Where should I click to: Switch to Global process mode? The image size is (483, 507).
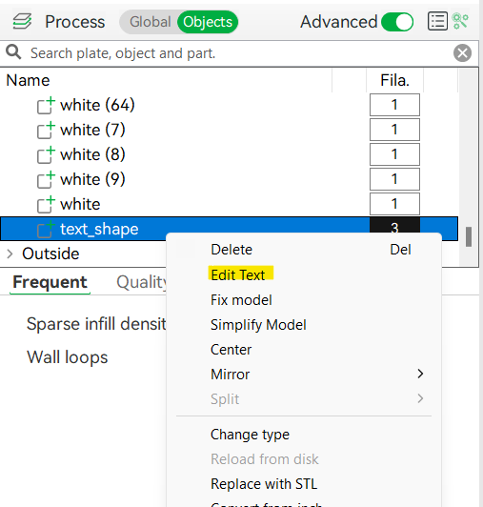pyautogui.click(x=150, y=22)
